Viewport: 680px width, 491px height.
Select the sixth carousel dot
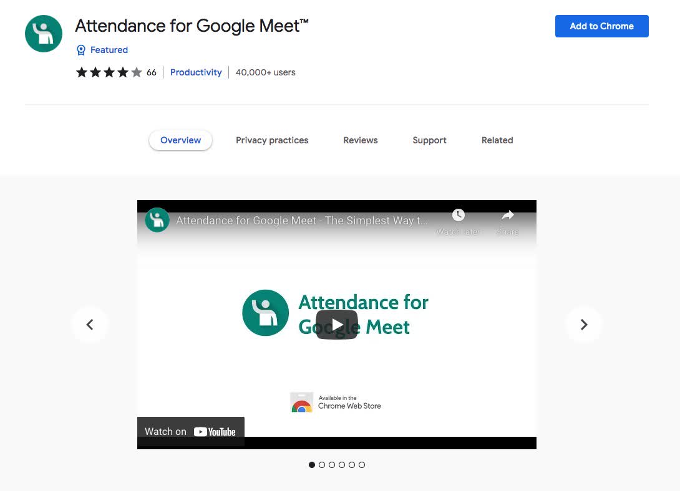362,465
